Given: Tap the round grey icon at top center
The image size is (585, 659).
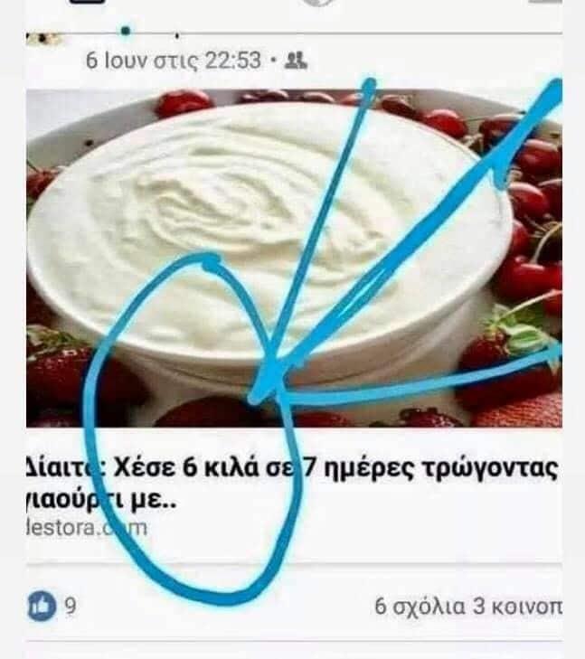Looking at the screenshot, I should tap(318, 2).
